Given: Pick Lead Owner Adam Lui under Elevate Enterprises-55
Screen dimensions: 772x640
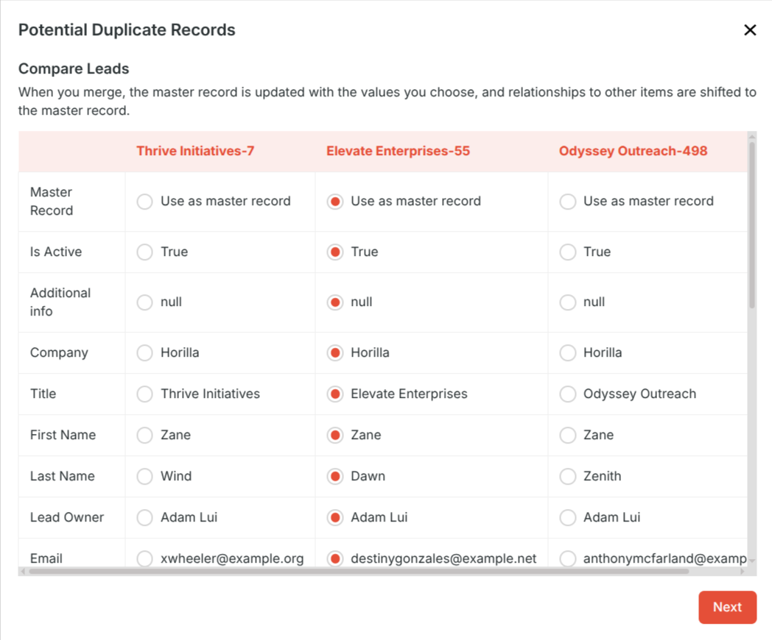Looking at the screenshot, I should 335,518.
